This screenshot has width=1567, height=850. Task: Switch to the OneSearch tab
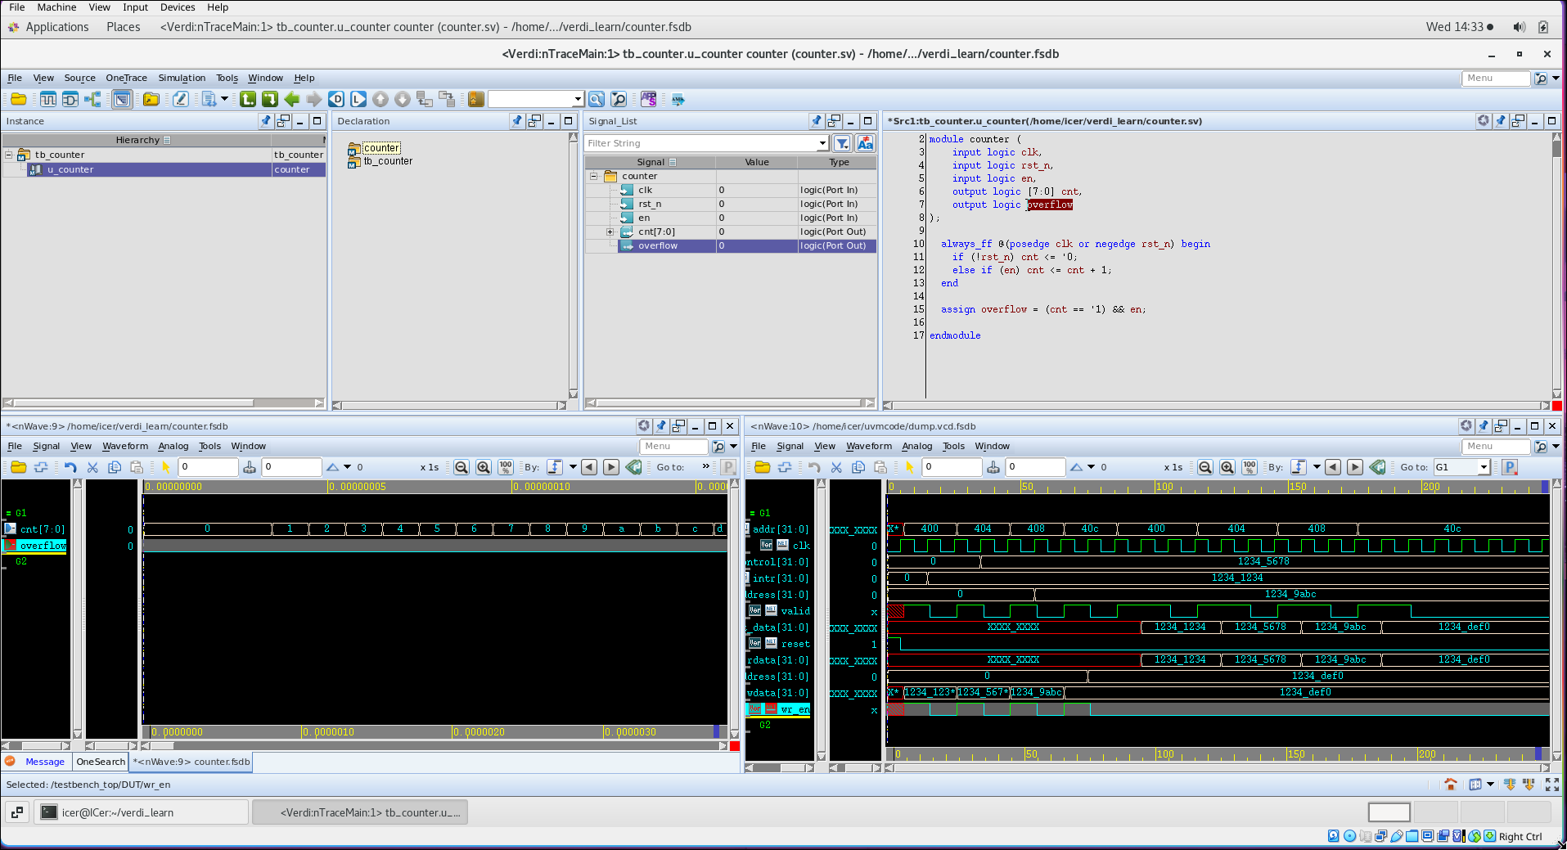[x=101, y=762]
